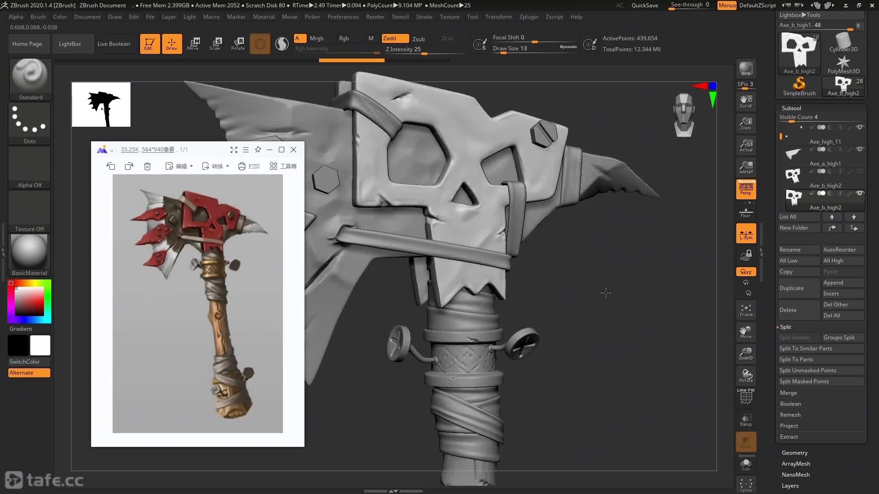Toggle the Qxyz rotation axis
This screenshot has height=494, width=879.
tap(746, 272)
